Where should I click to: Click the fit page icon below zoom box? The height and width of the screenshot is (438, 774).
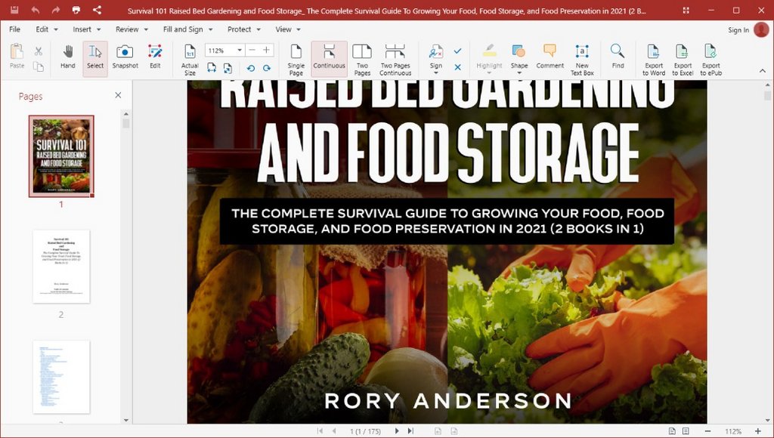click(228, 68)
